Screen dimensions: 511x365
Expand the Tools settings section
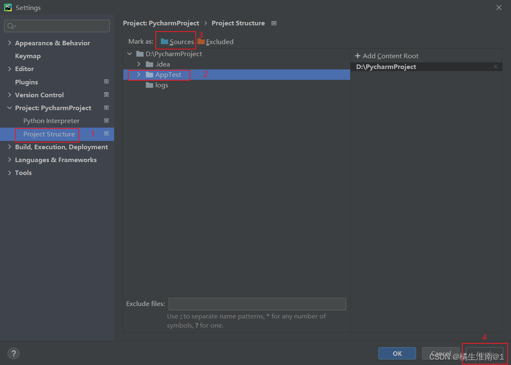tap(10, 173)
